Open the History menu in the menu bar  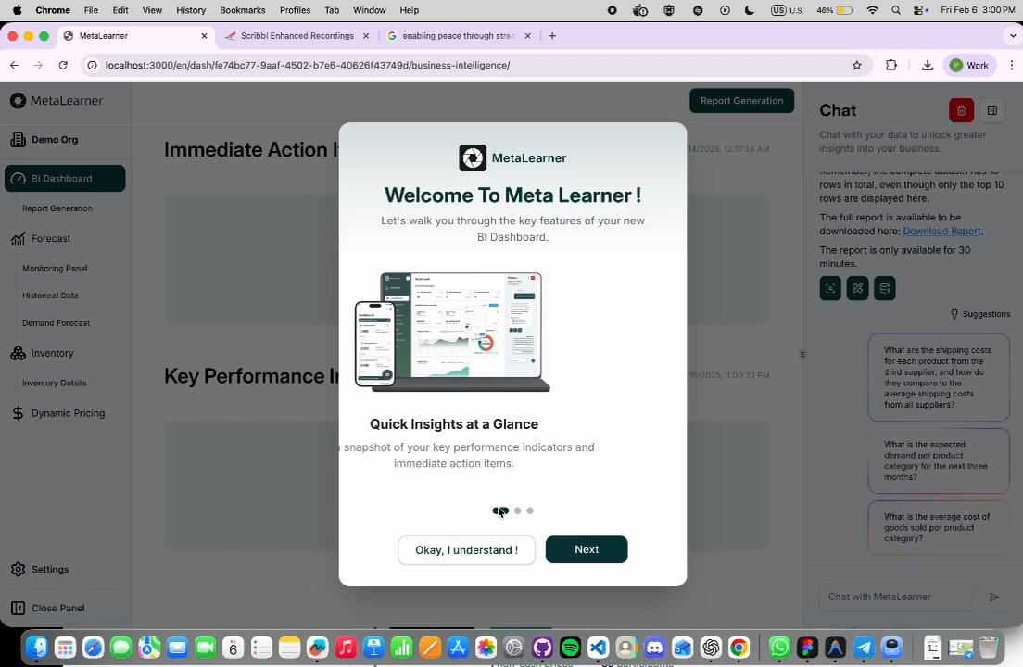[190, 10]
